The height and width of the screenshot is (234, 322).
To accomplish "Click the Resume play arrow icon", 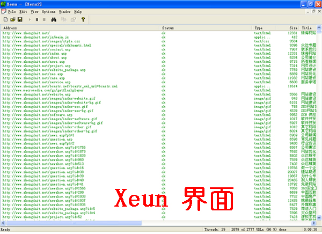I will pos(30,19).
